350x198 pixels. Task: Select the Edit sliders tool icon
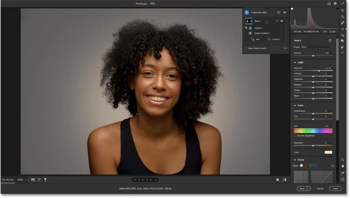pyautogui.click(x=343, y=10)
